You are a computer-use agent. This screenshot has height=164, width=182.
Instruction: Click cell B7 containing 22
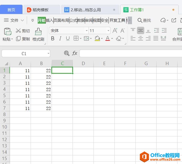[41, 108]
